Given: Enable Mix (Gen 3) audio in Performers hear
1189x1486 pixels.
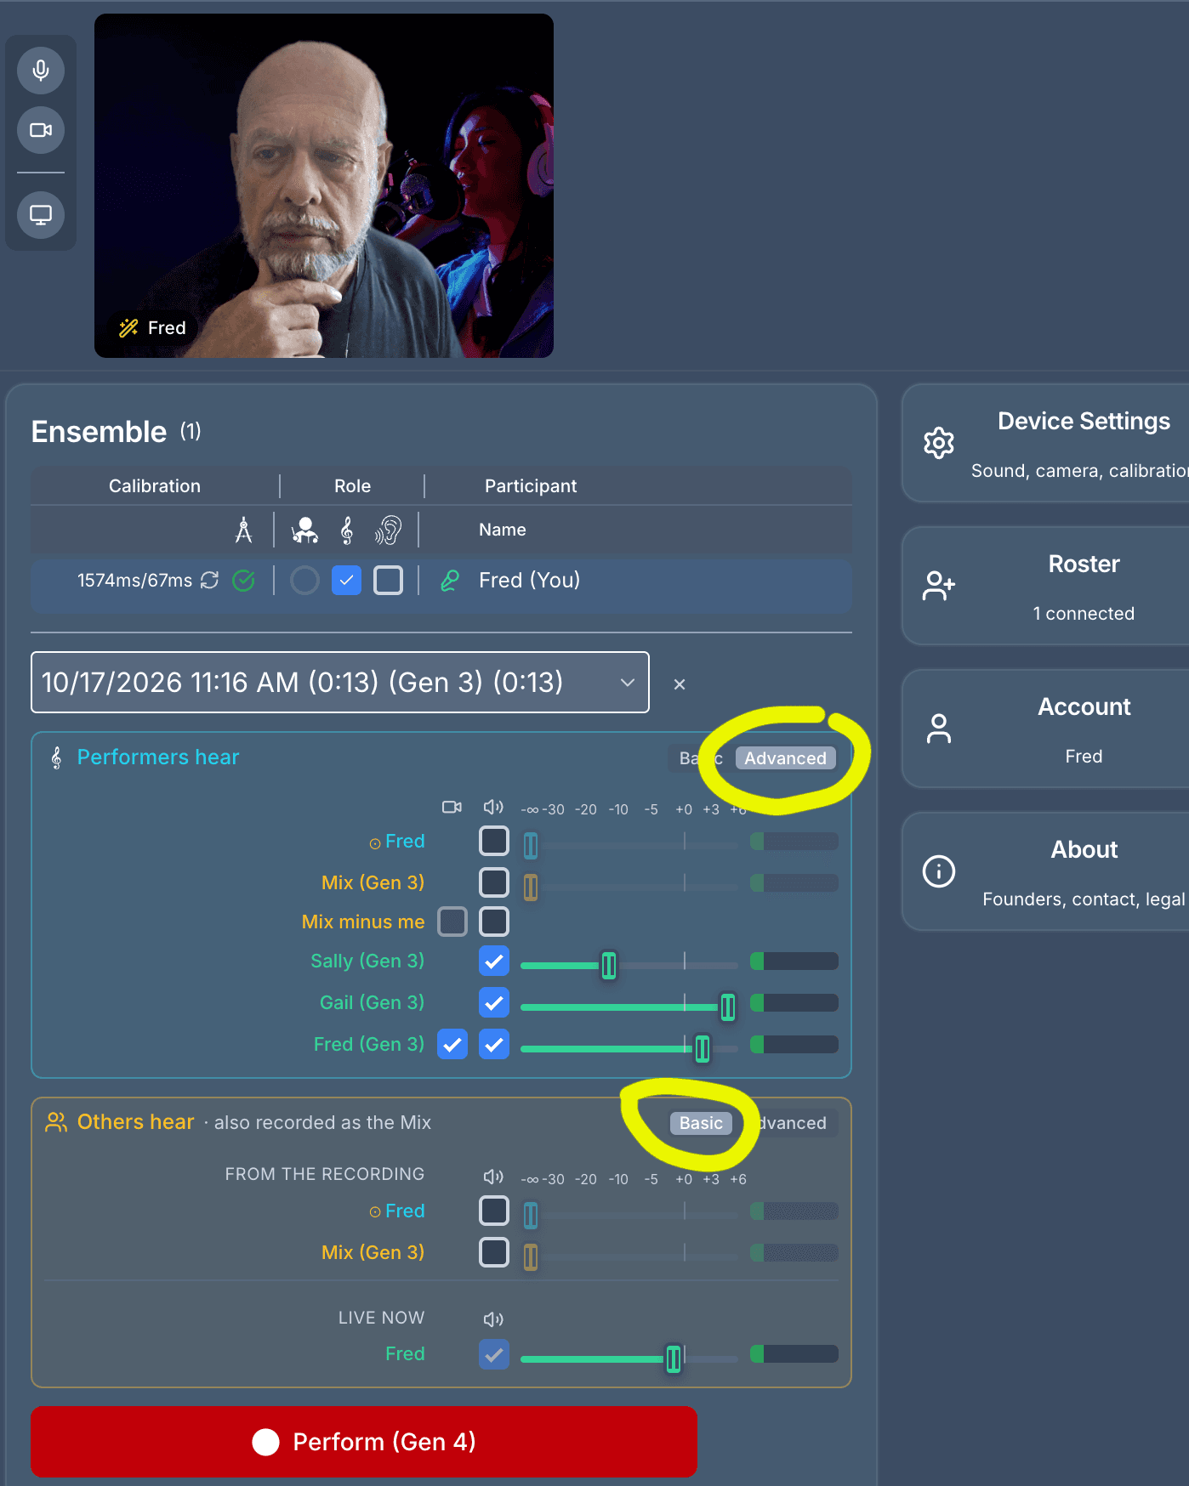Looking at the screenshot, I should click(494, 882).
